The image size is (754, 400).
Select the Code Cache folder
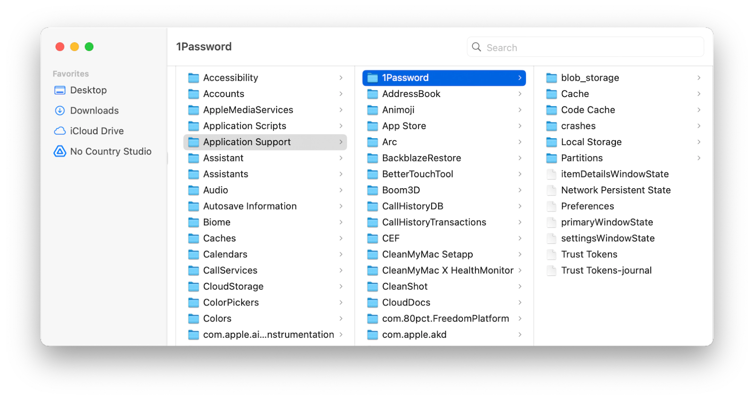click(x=588, y=110)
